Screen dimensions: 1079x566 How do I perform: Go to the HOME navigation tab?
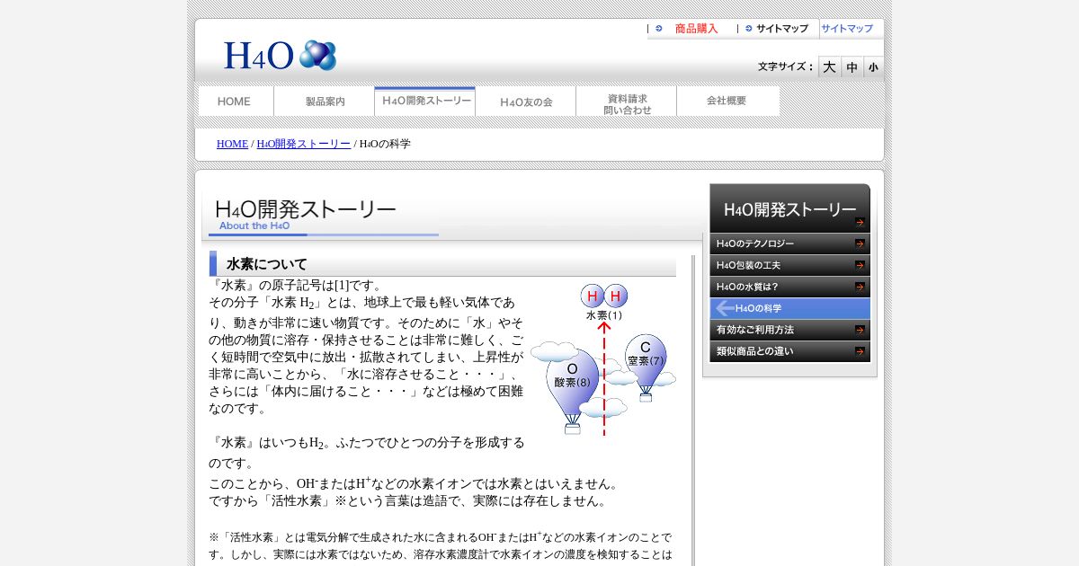point(235,102)
